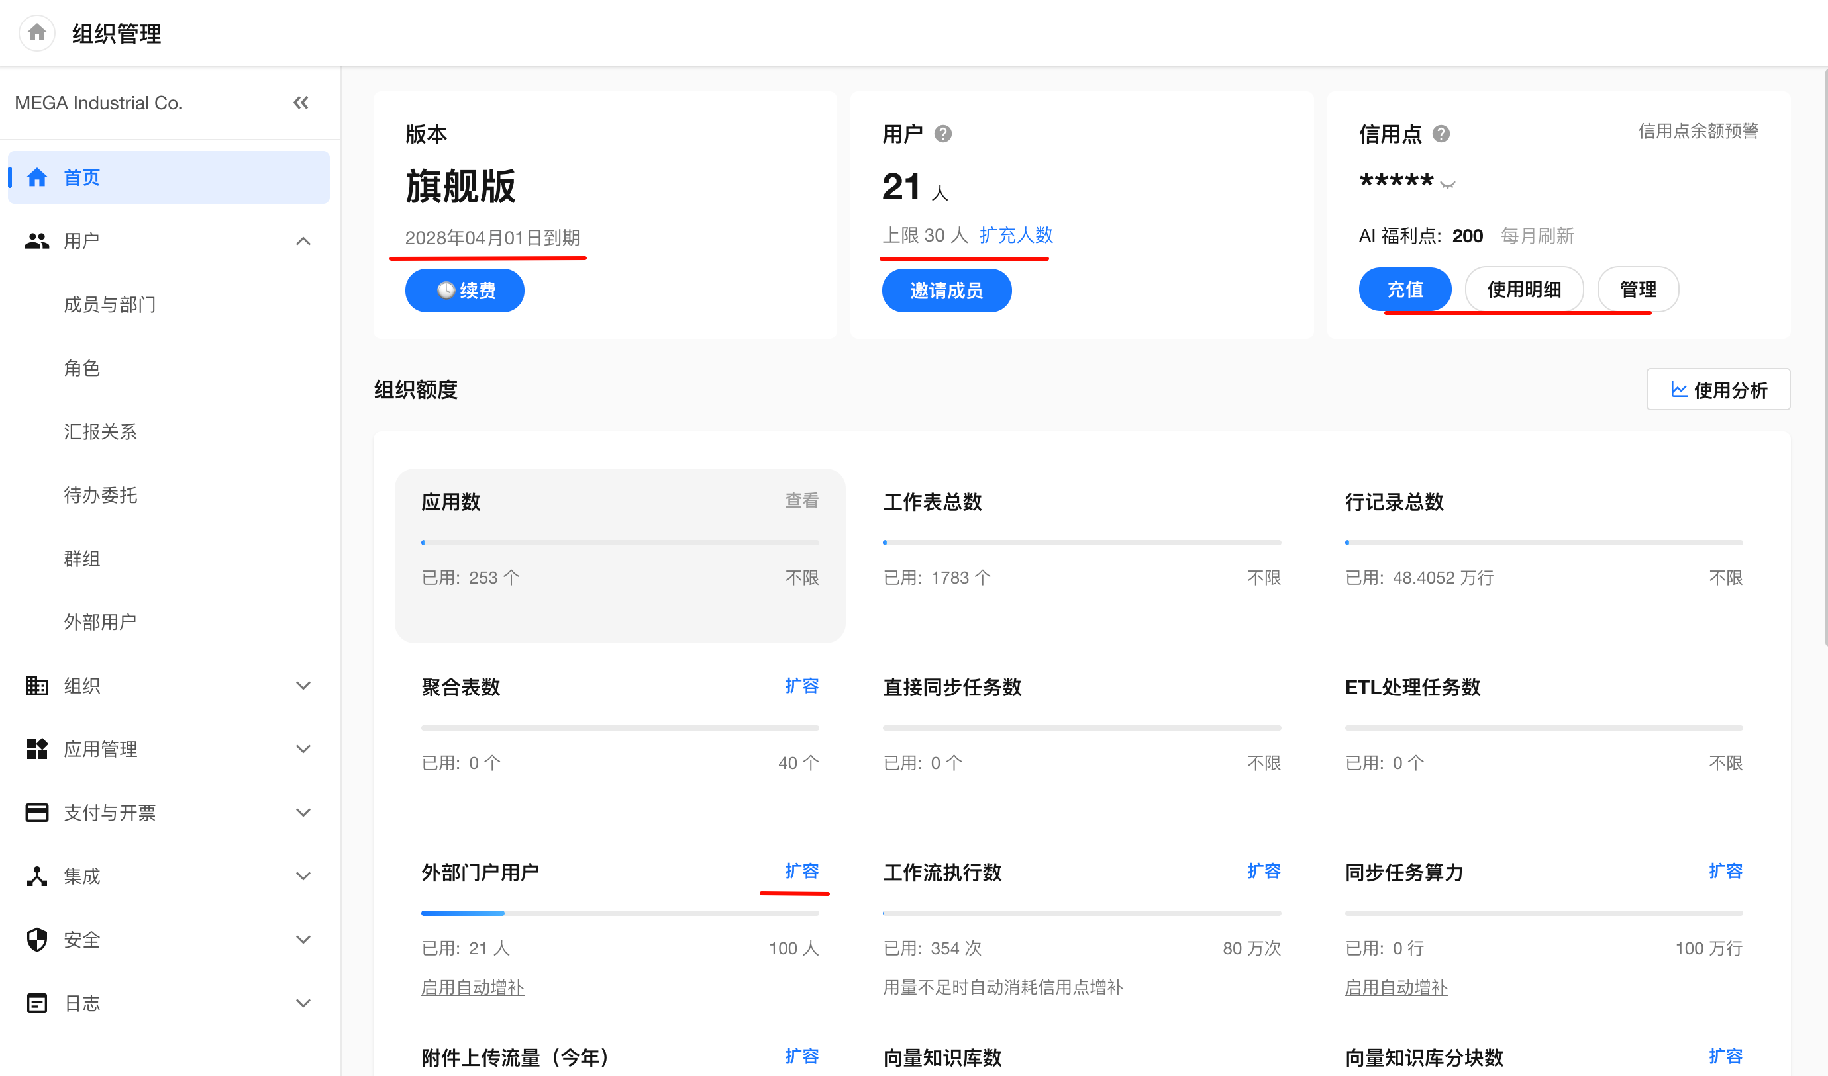Open the 使用分析 usage analysis button

coord(1717,389)
